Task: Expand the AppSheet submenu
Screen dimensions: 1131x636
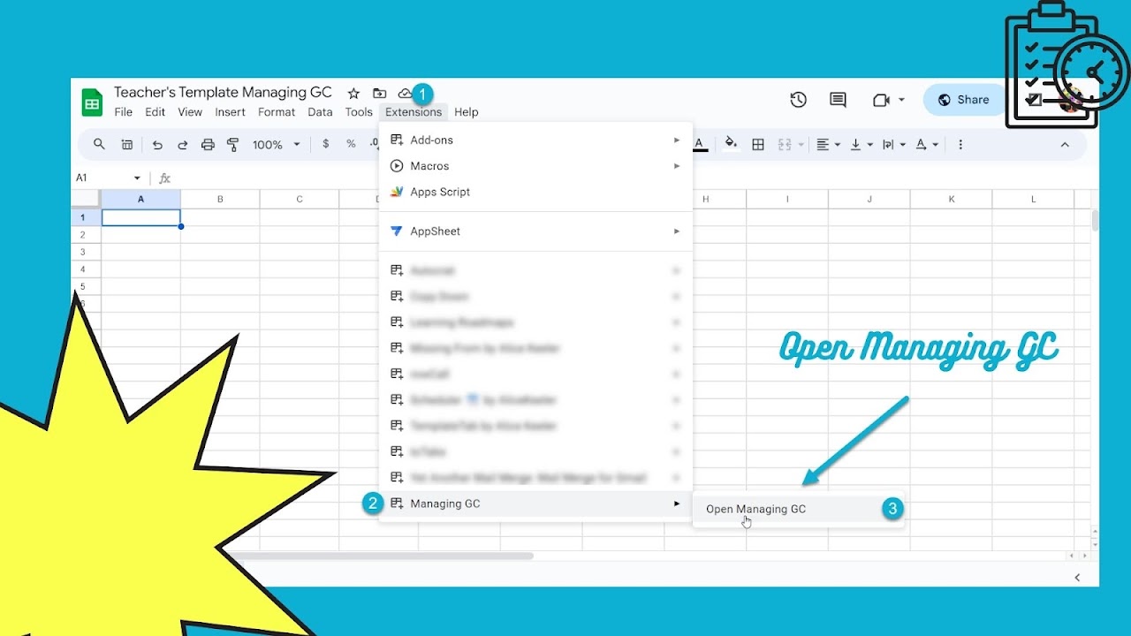Action: pos(536,231)
